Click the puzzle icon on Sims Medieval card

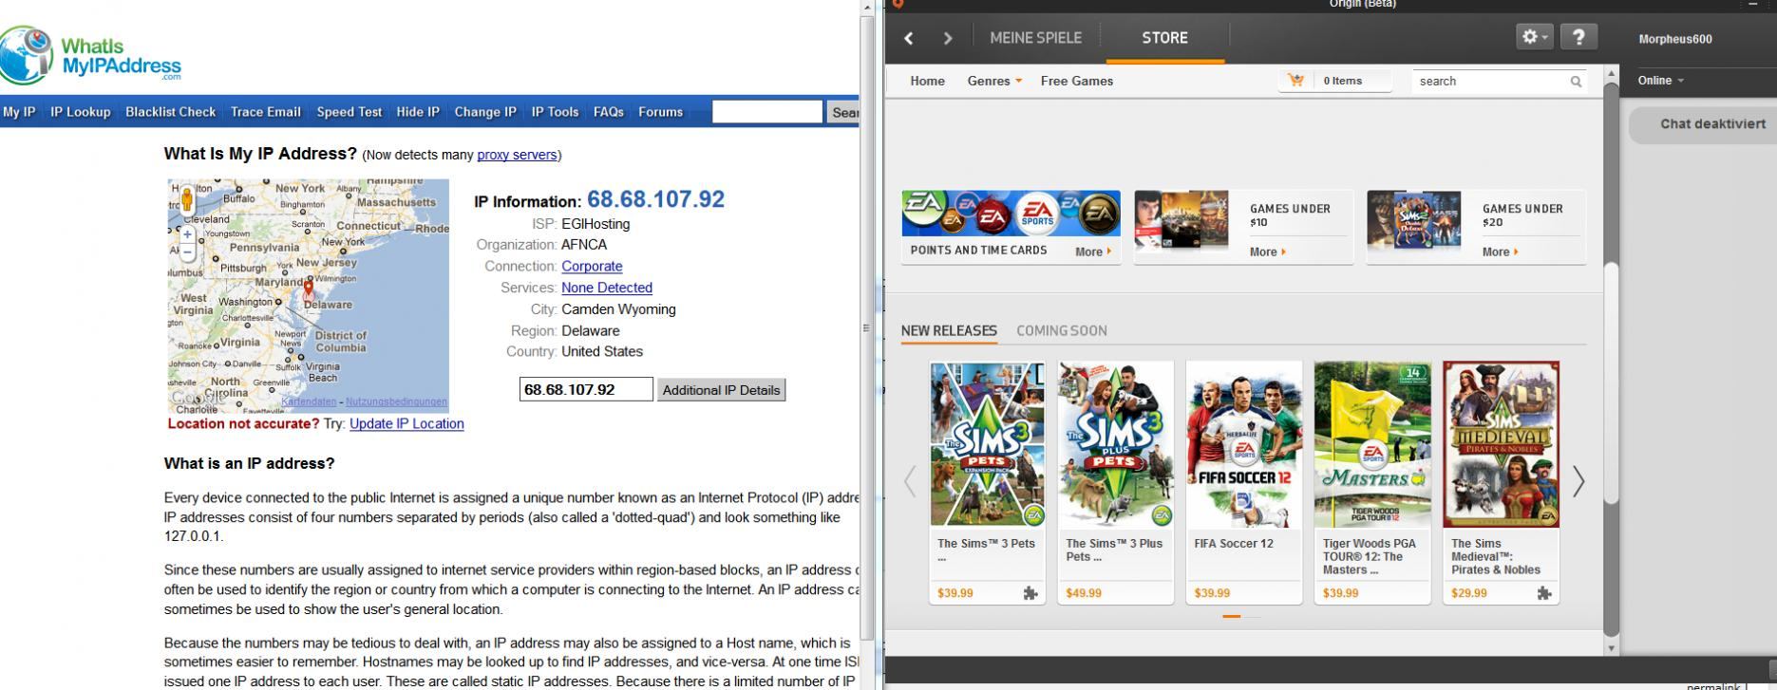click(1544, 593)
